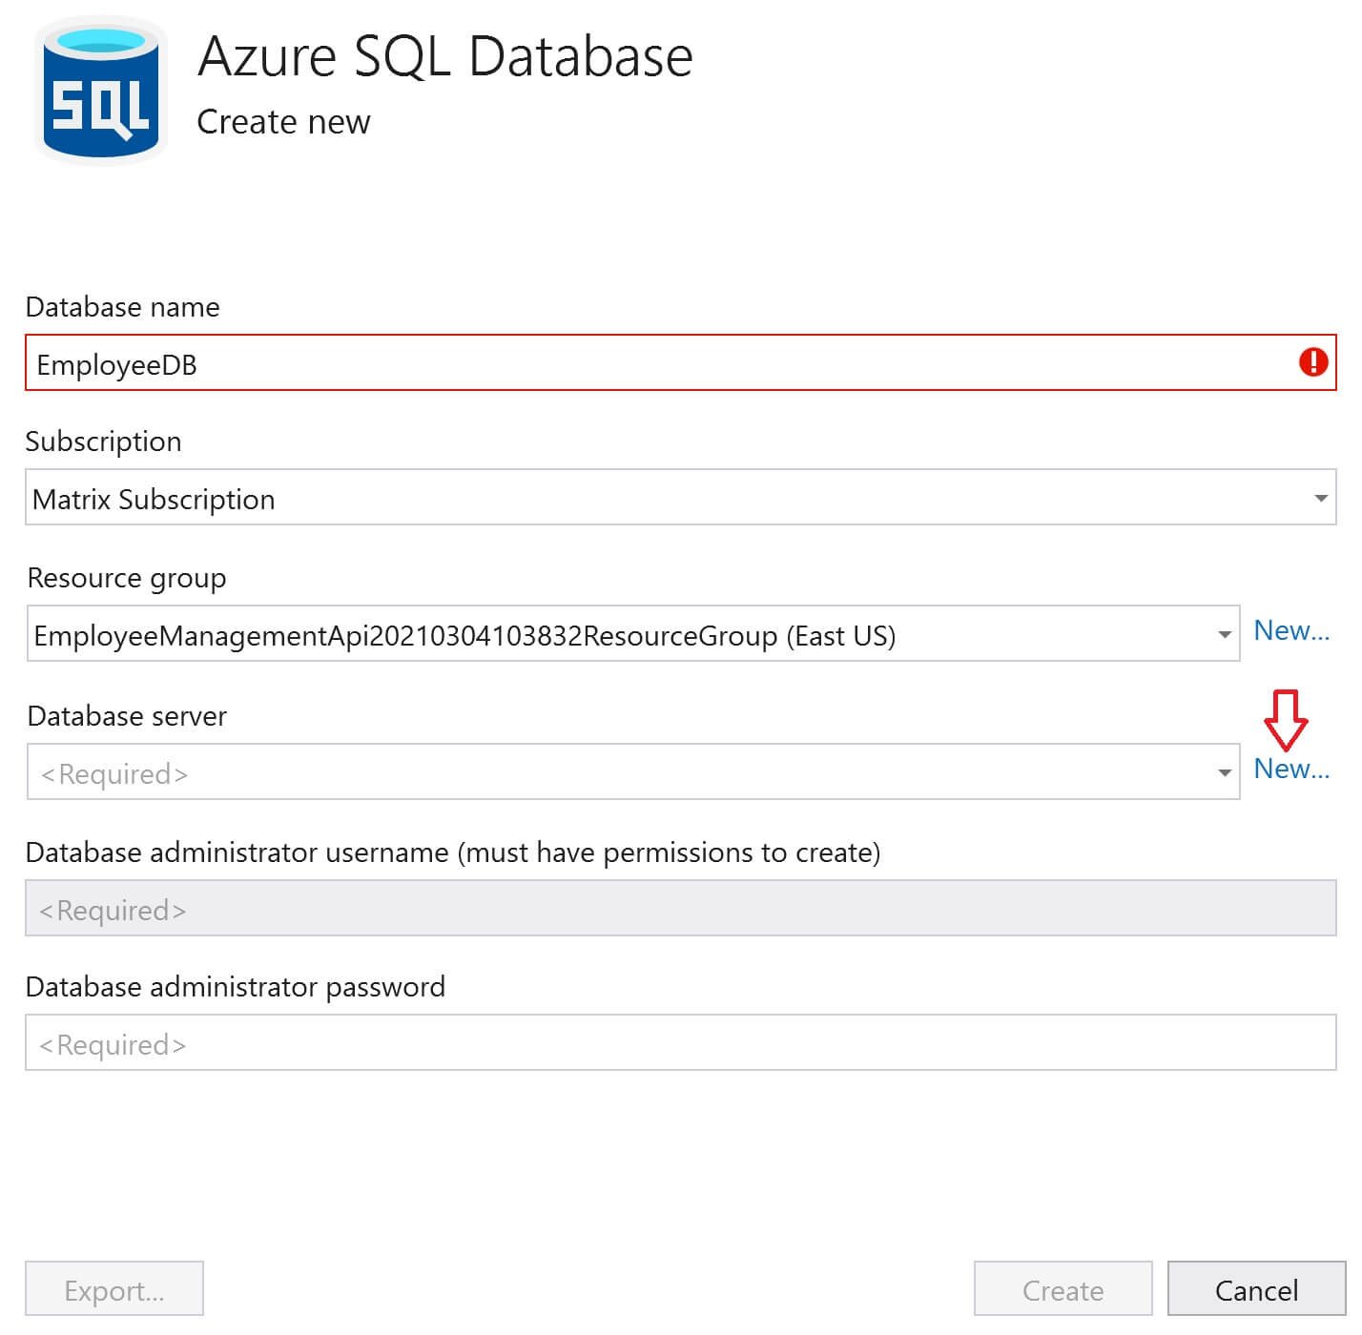
Task: Click the Create button
Action: coord(1063,1289)
